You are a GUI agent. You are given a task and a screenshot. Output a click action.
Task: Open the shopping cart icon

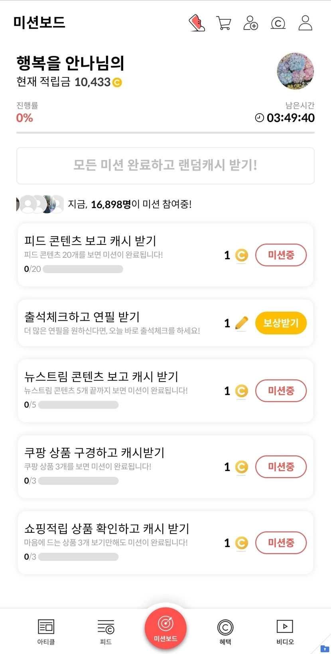(x=223, y=23)
